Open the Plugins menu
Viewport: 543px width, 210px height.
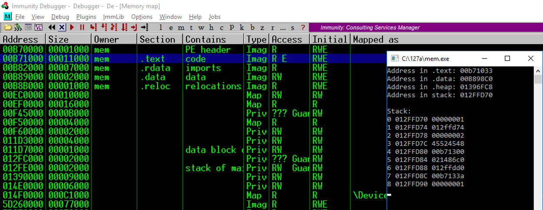tap(86, 16)
